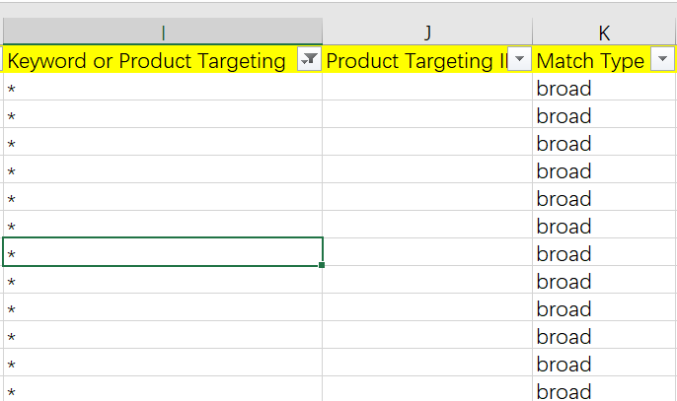
Task: Select asterisk cell directly below the active cell
Action: tap(162, 281)
